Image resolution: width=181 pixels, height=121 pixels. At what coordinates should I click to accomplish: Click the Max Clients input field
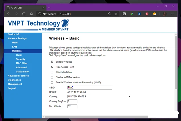pyautogui.click(x=72, y=106)
